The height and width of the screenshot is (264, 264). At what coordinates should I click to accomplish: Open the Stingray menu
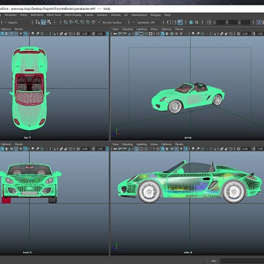click(156, 15)
